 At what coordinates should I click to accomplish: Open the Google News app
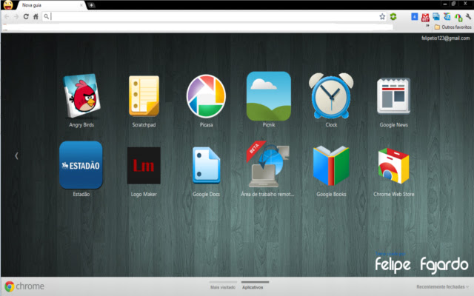tap(393, 96)
